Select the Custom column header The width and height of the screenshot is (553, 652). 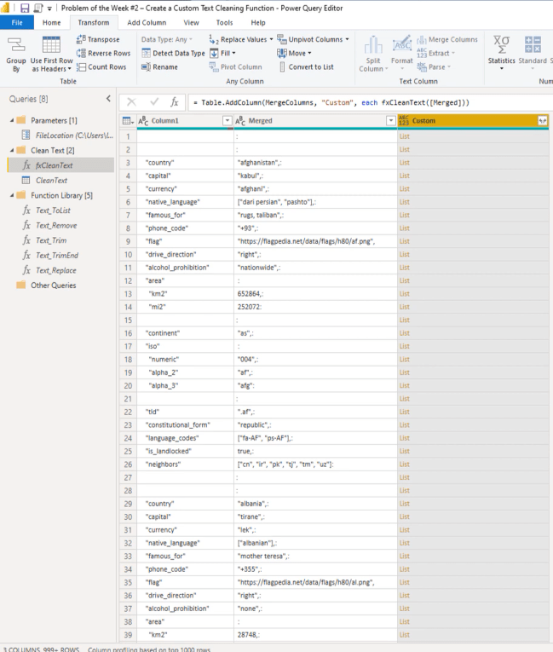[473, 120]
